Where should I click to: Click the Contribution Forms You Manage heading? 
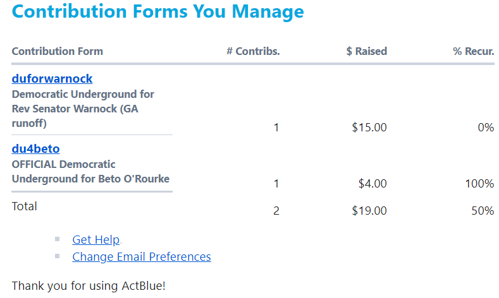tap(157, 11)
